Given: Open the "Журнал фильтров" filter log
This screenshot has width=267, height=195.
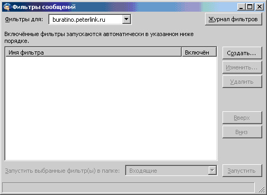Looking at the screenshot, I should click(x=233, y=19).
